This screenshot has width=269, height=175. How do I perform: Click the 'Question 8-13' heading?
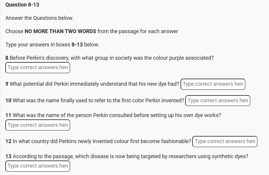[x=22, y=5]
